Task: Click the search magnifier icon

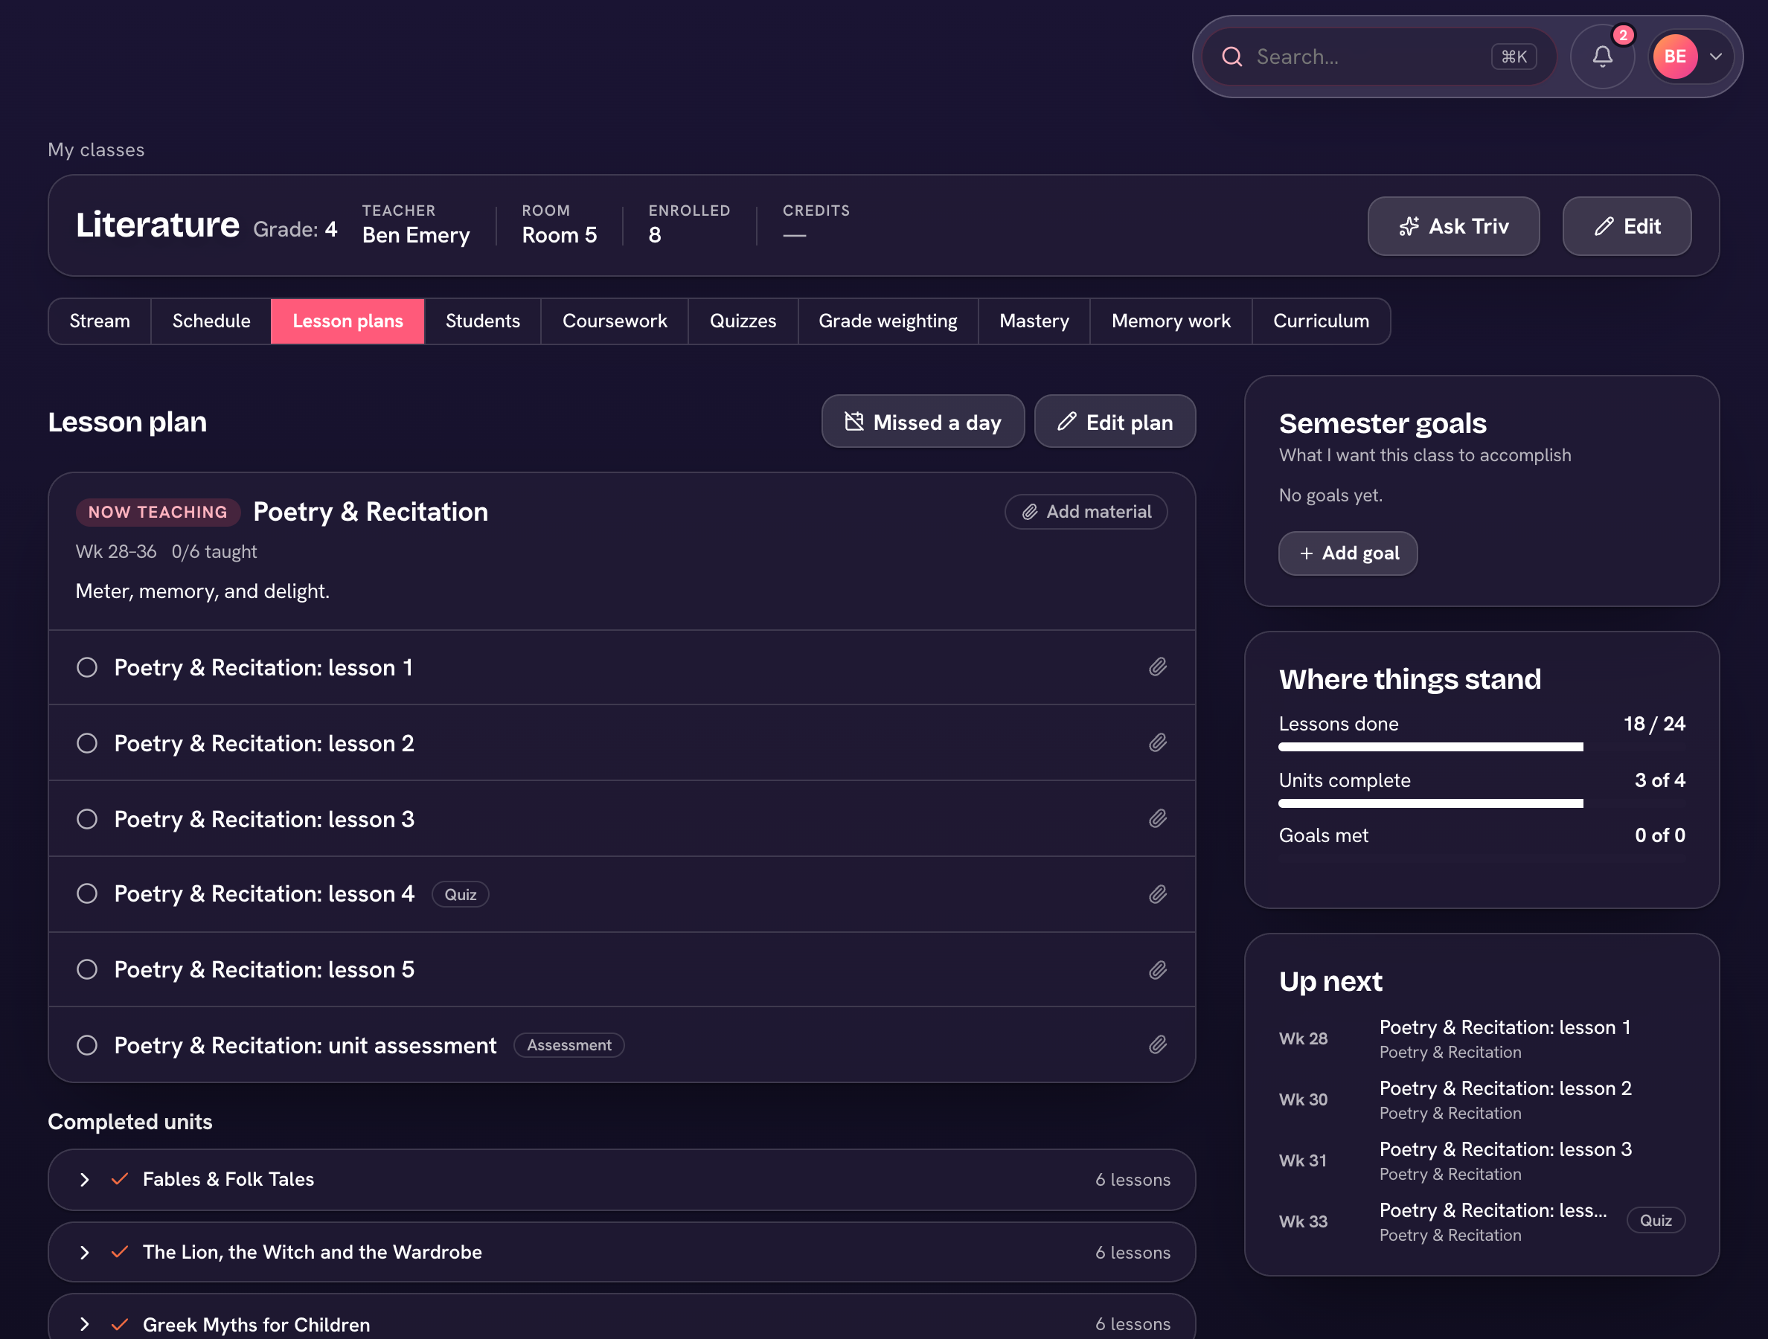Action: pyautogui.click(x=1231, y=57)
